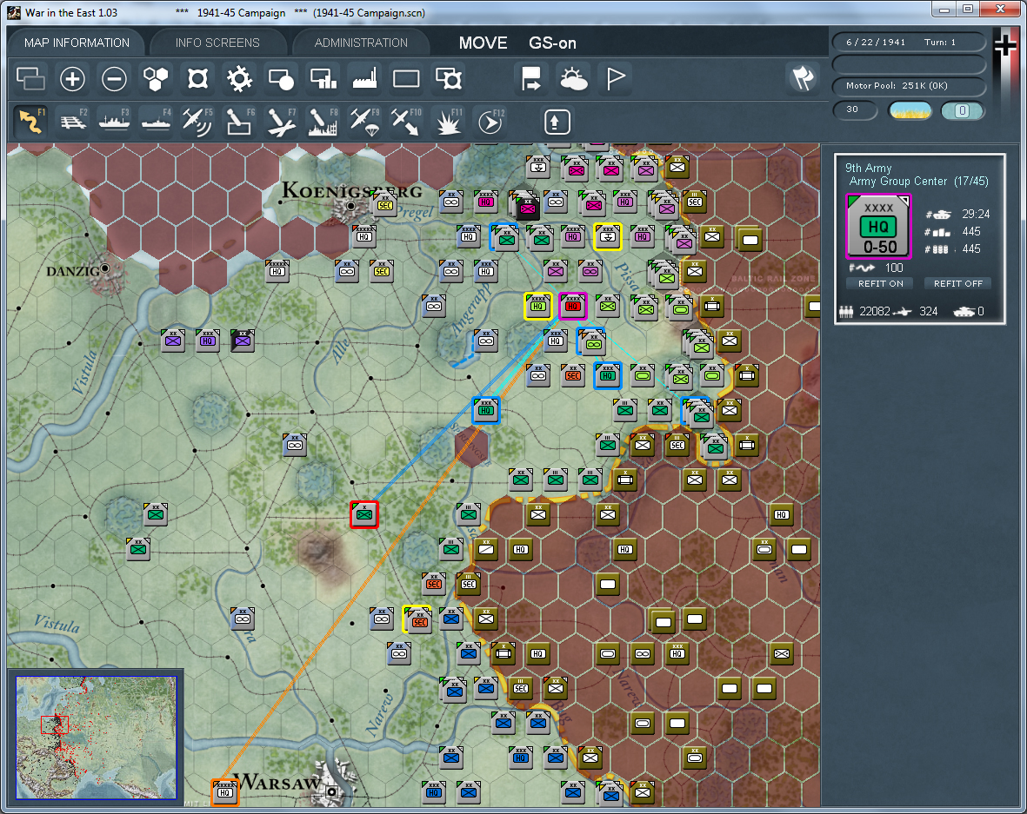Select the red-bordered green infantry unit on the map
1027x814 pixels.
(x=364, y=514)
